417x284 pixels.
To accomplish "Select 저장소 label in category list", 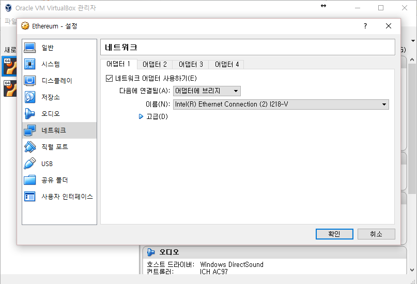I will [x=51, y=97].
